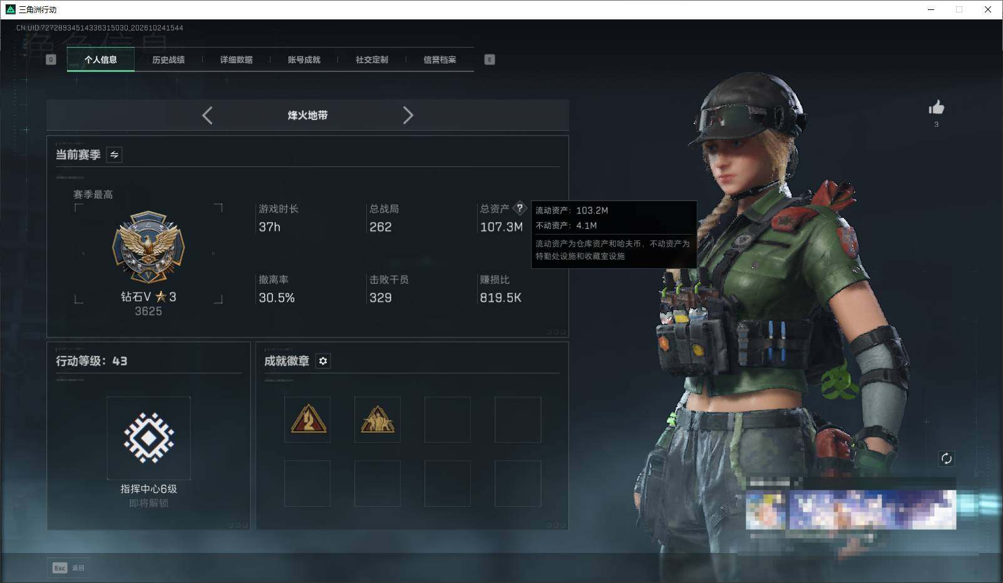1003x583 pixels.
Task: Click the 总资产 107.3M value
Action: coord(501,227)
